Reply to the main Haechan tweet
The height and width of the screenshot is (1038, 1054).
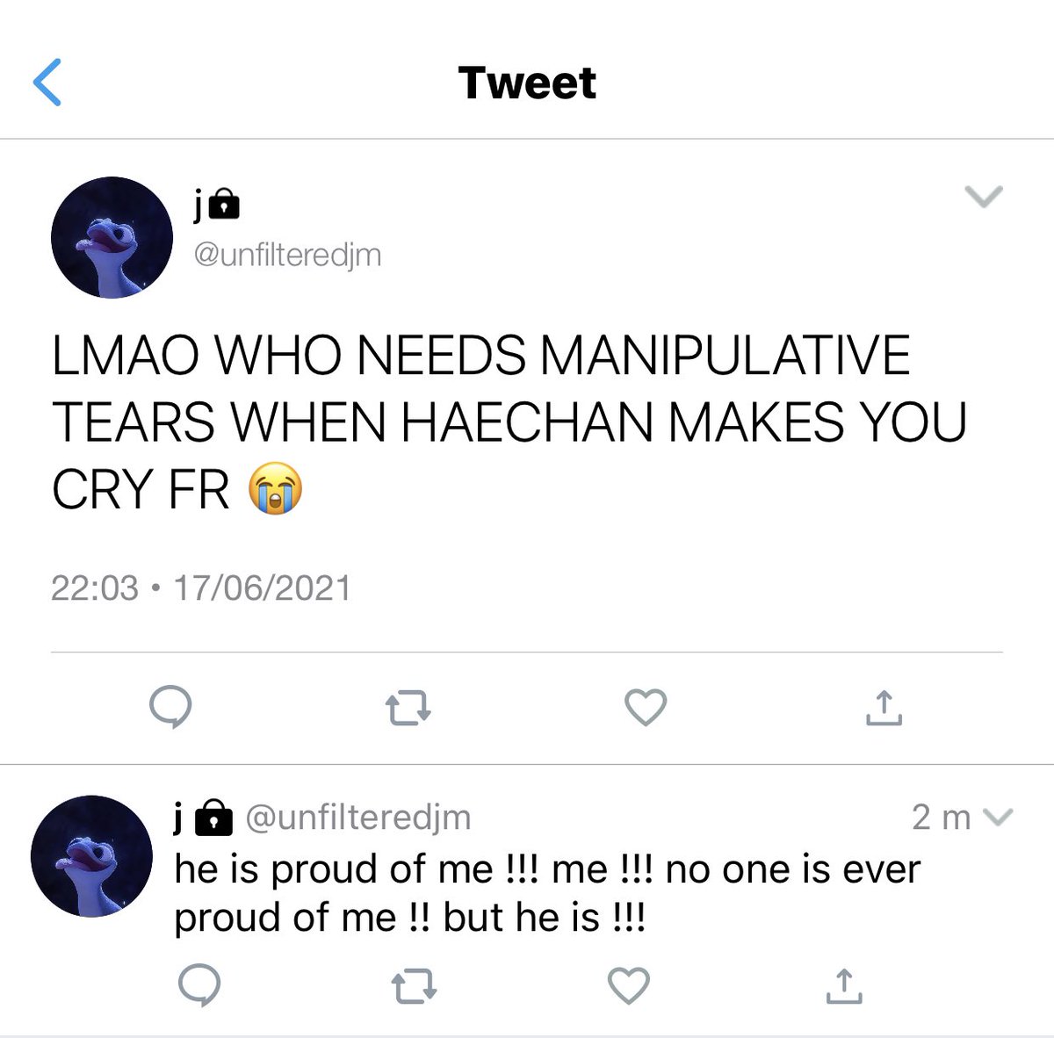(x=170, y=707)
